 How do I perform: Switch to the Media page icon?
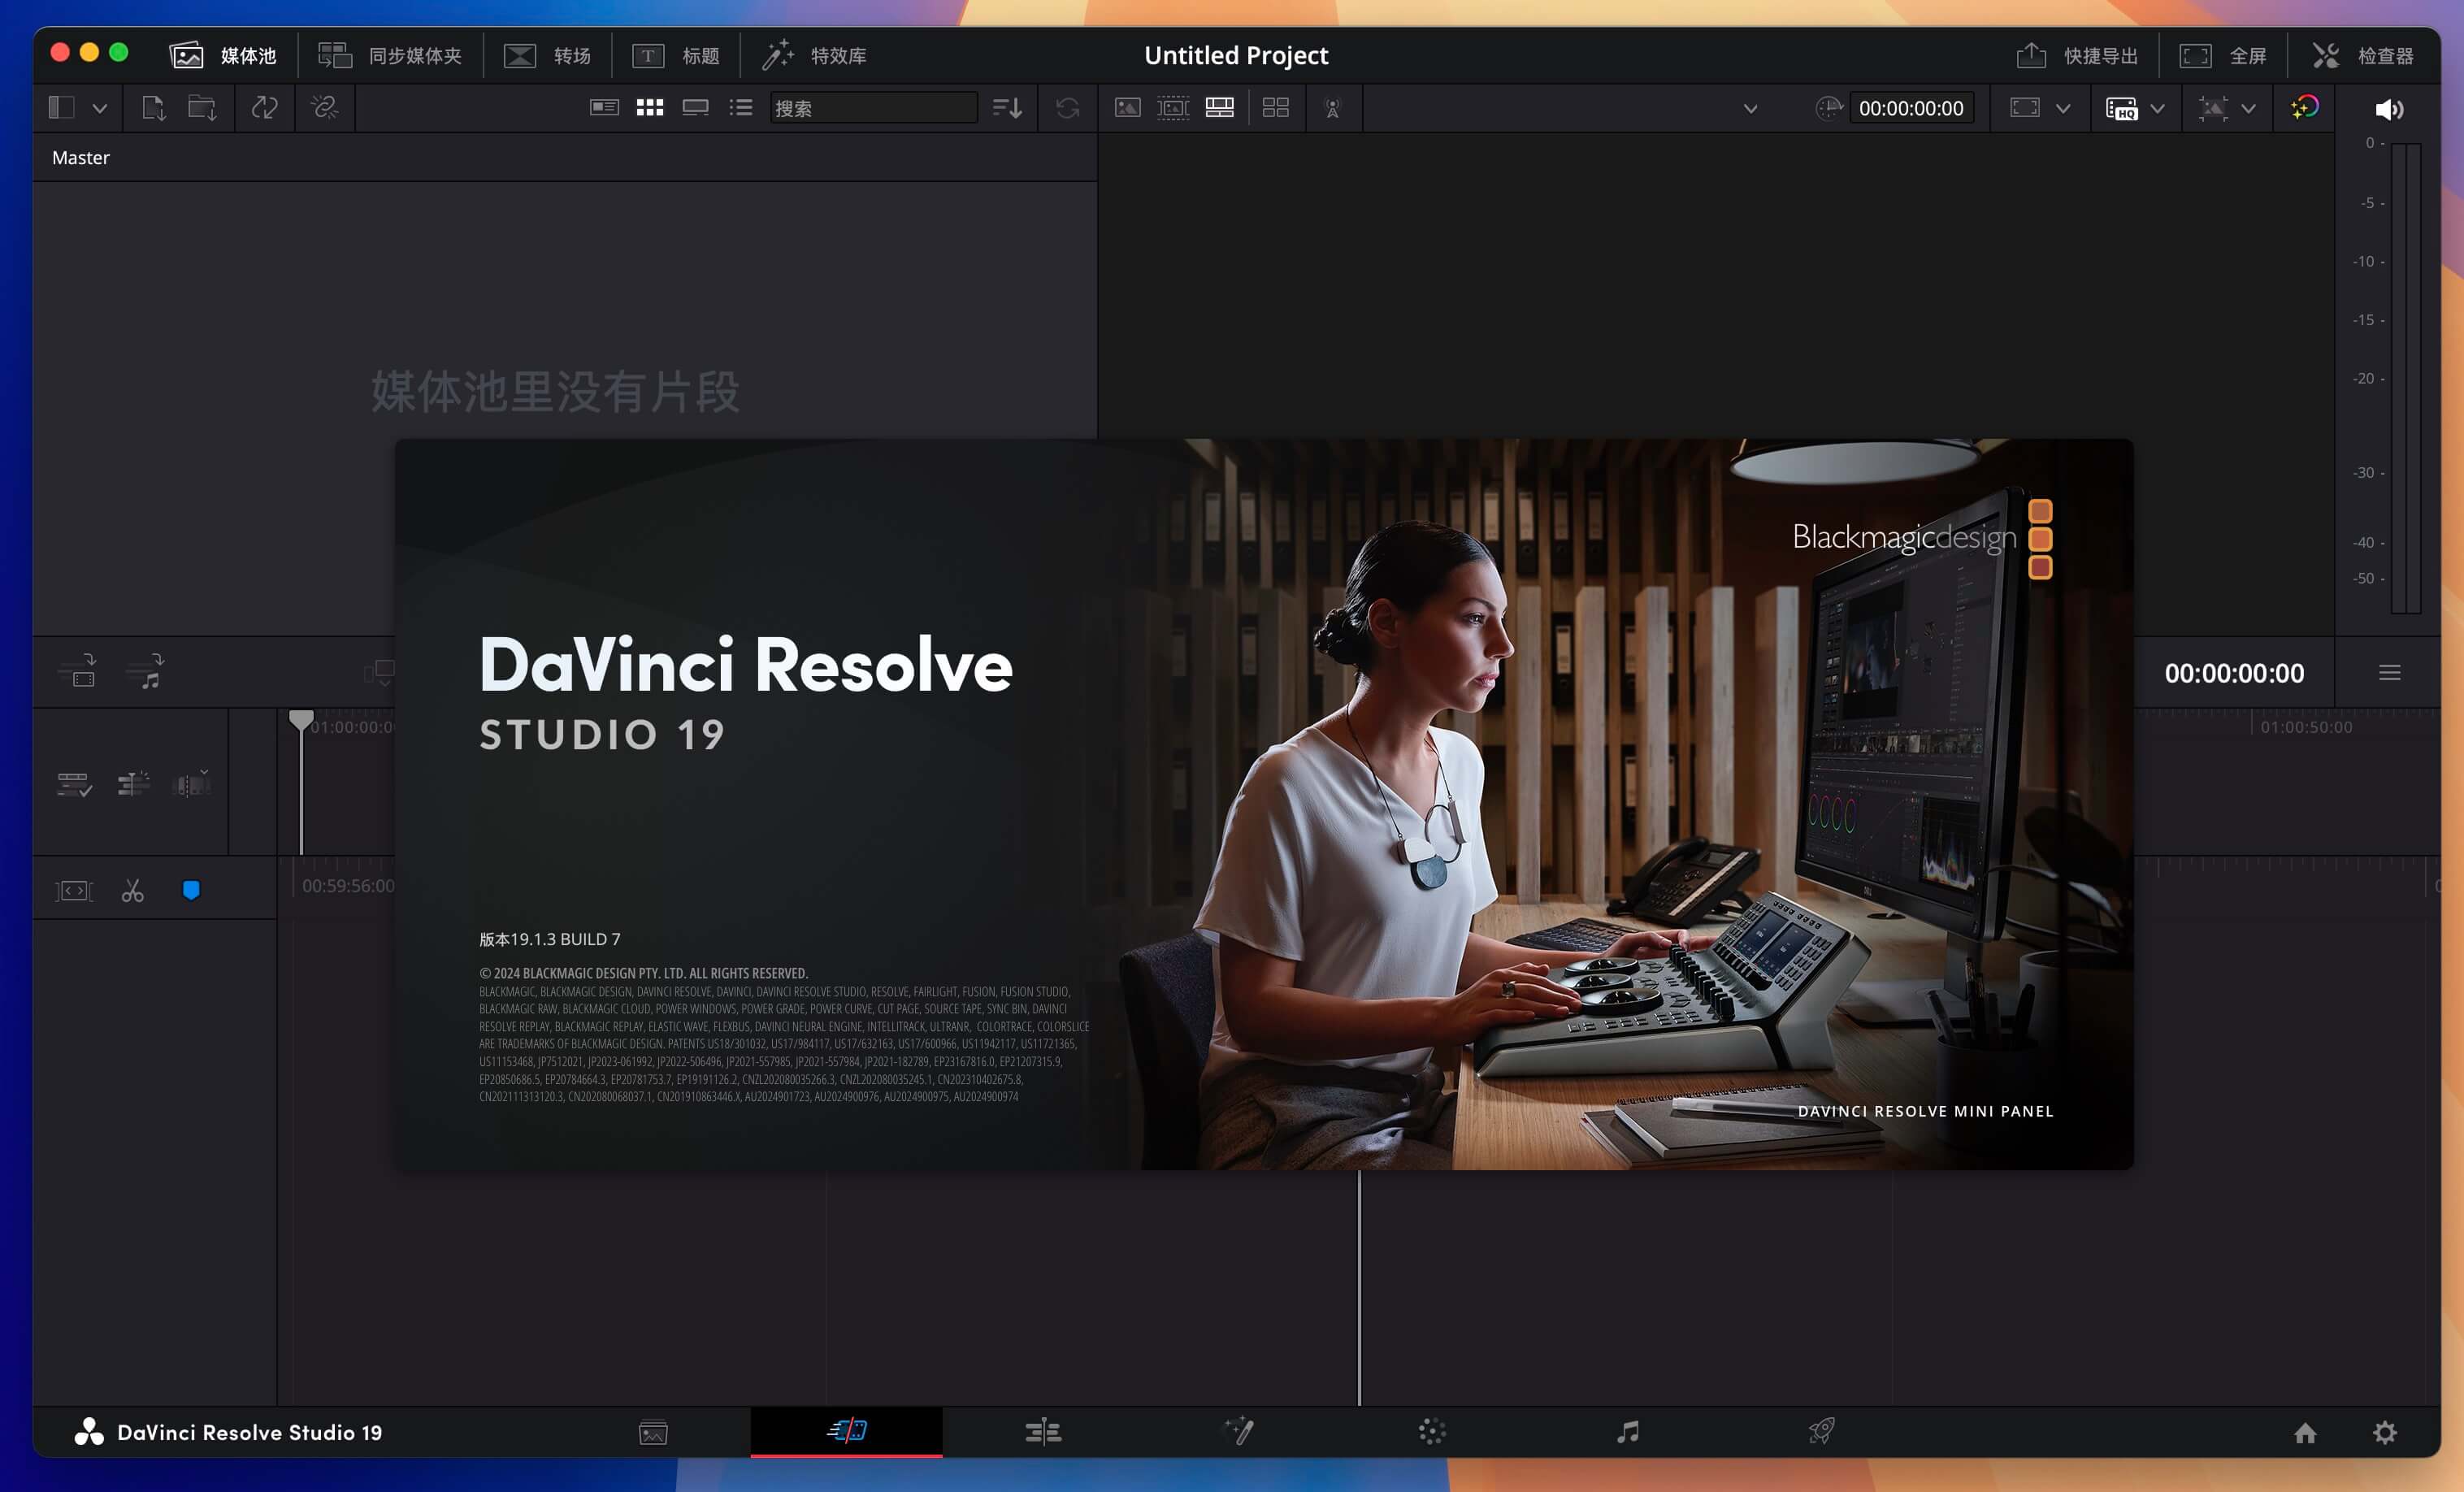pyautogui.click(x=653, y=1432)
